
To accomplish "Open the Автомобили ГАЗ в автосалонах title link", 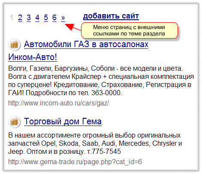I will pyautogui.click(x=86, y=44).
